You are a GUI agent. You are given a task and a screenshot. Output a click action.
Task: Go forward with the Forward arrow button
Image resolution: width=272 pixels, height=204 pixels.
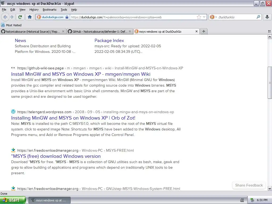tap(12, 17)
